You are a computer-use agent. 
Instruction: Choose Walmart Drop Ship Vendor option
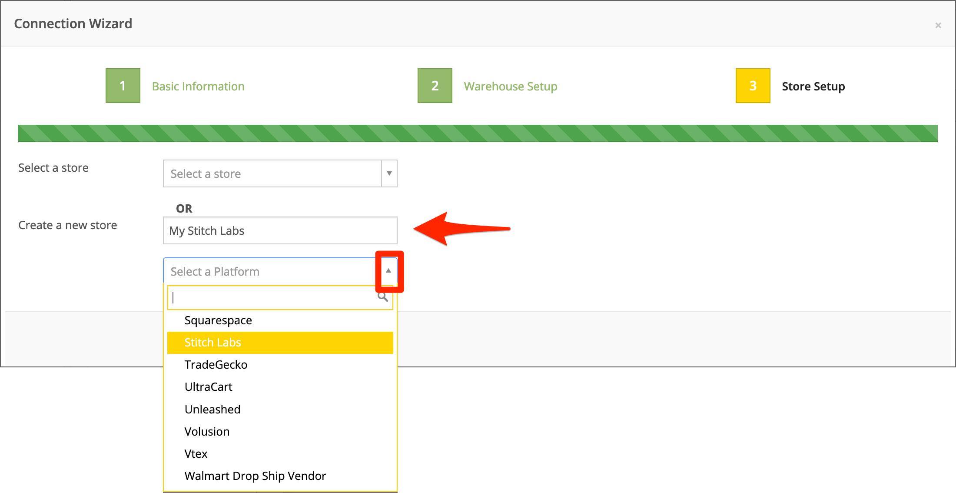(x=280, y=476)
